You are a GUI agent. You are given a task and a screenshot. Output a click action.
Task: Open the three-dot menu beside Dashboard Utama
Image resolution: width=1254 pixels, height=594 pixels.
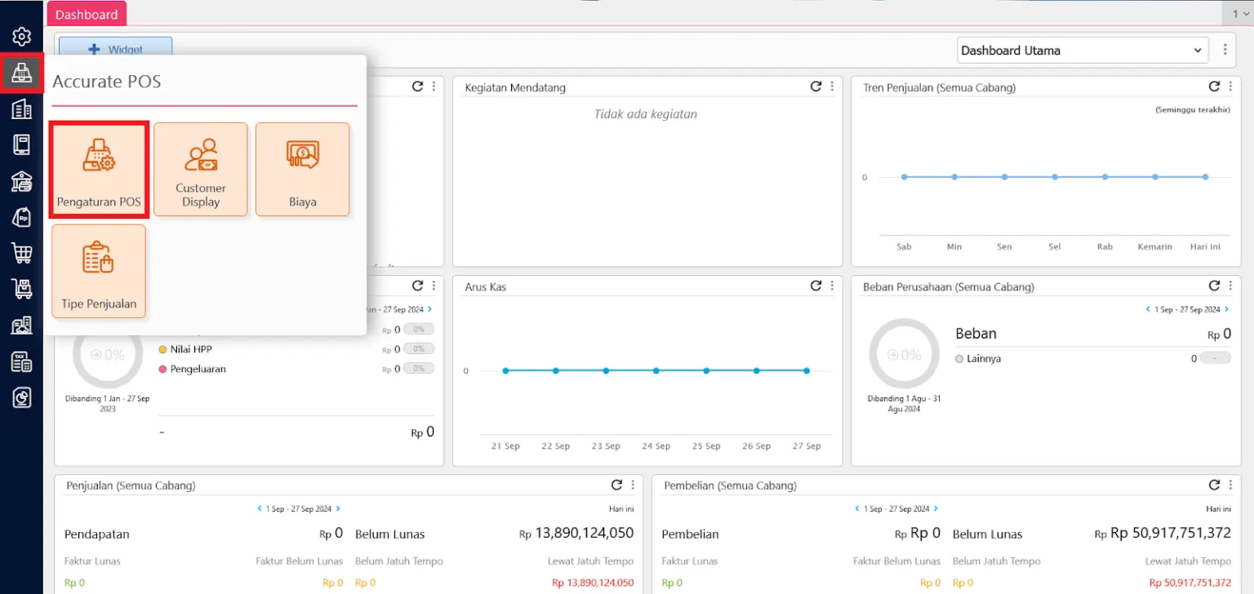(1225, 51)
